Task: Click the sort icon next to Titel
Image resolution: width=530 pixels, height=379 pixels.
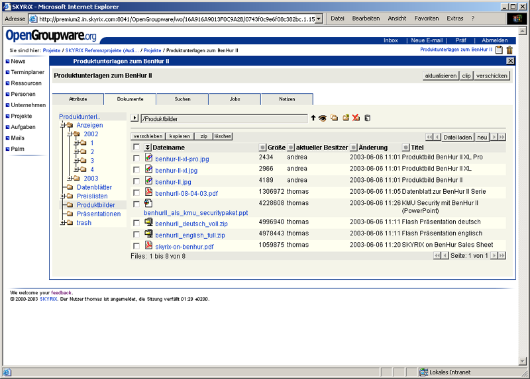Action: tap(405, 147)
